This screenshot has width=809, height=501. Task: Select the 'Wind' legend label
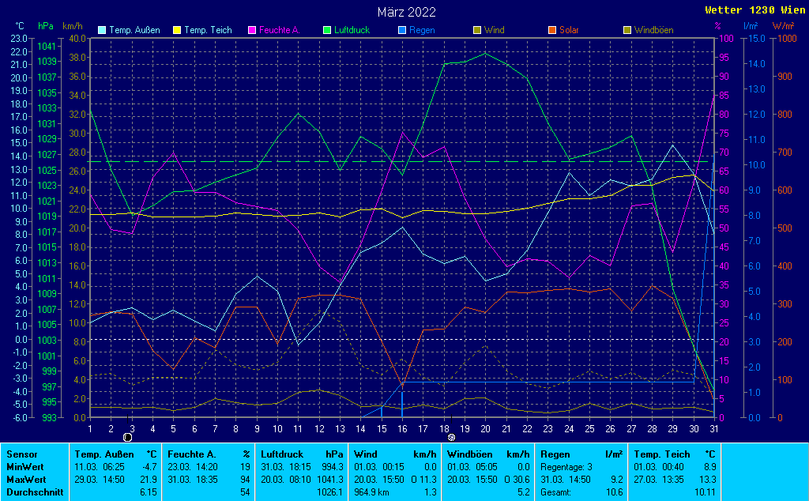pos(495,31)
